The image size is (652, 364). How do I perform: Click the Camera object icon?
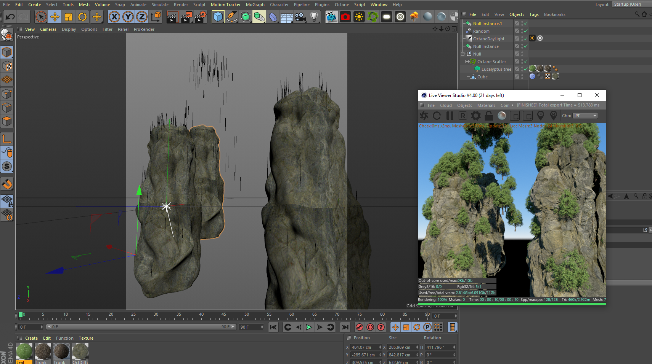pyautogui.click(x=300, y=17)
